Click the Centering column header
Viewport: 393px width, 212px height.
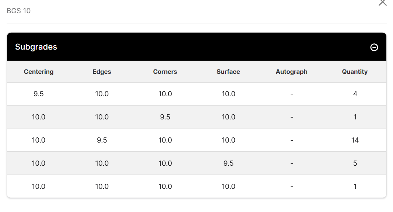(x=39, y=72)
